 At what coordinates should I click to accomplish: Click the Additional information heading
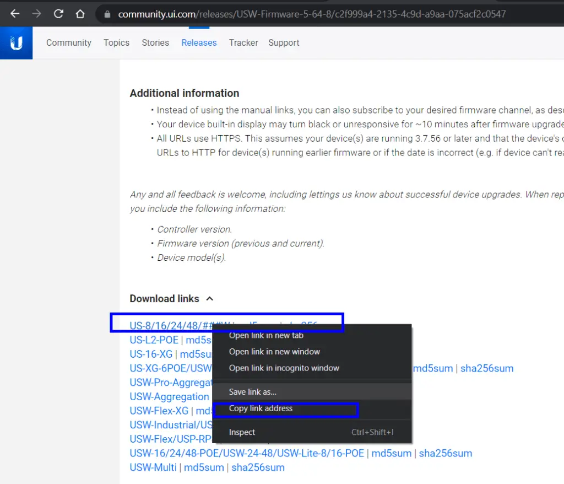pos(185,93)
